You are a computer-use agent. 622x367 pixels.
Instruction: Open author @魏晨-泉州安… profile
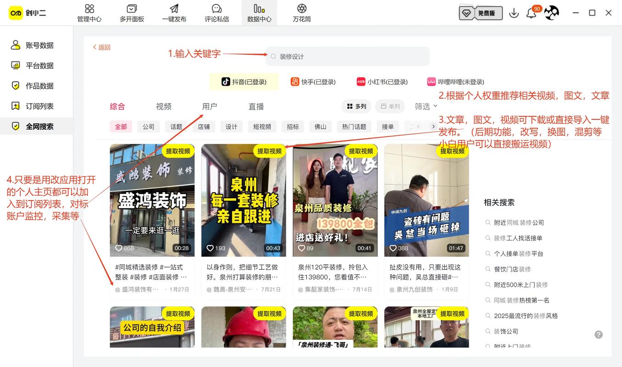(x=229, y=289)
